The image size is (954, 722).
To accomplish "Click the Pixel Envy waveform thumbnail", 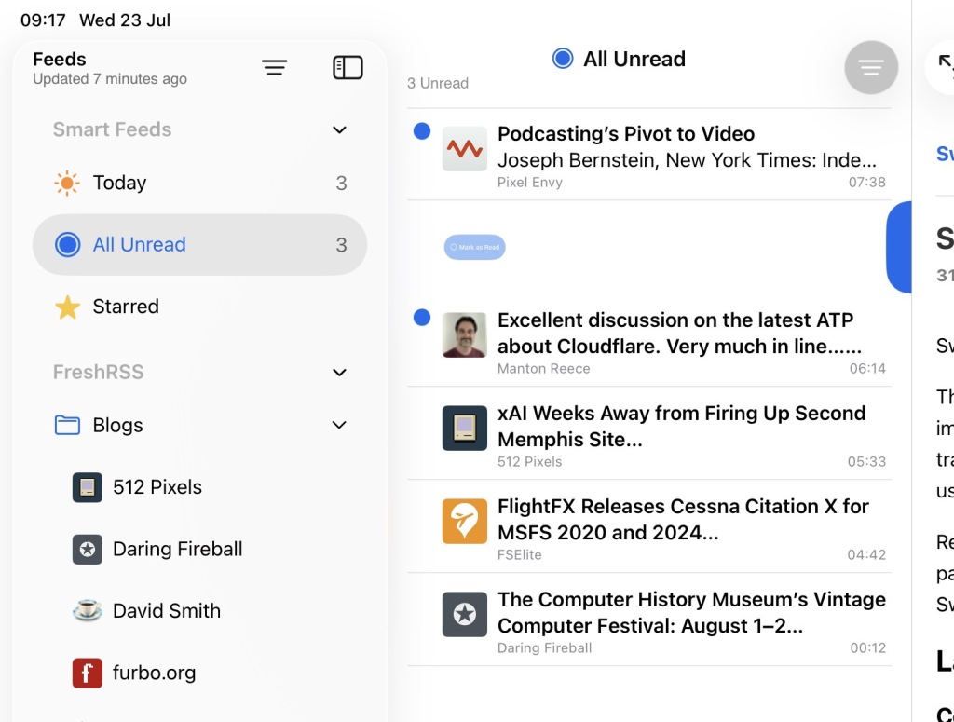I will click(x=464, y=148).
